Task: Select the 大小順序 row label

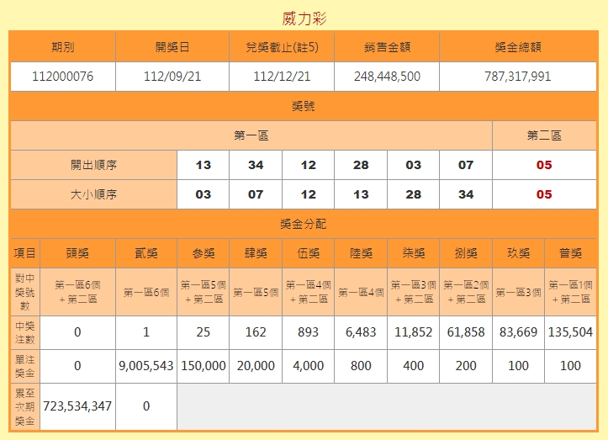Action: pyautogui.click(x=93, y=194)
